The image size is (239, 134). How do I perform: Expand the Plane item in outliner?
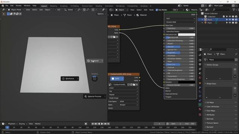pyautogui.click(x=202, y=20)
